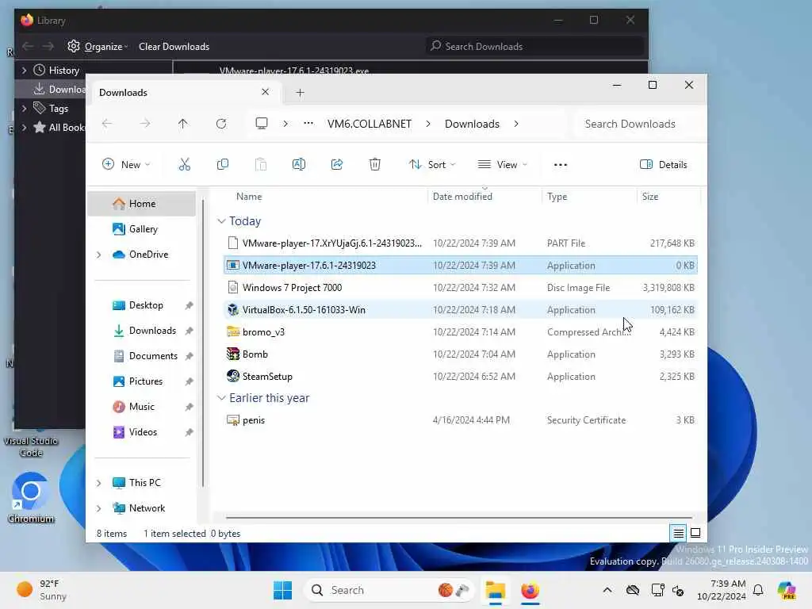Open the Chromium desktop shortcut
Viewport: 812px width, 609px height.
pyautogui.click(x=31, y=498)
